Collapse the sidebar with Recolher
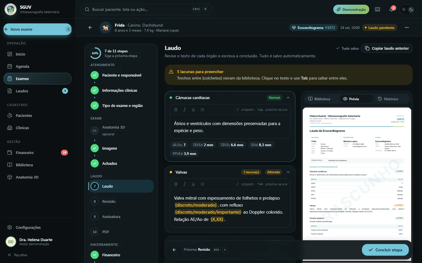Image resolution: width=422 pixels, height=263 pixels. pyautogui.click(x=18, y=255)
